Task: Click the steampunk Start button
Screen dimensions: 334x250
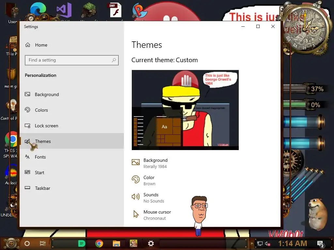Action: click(12, 243)
